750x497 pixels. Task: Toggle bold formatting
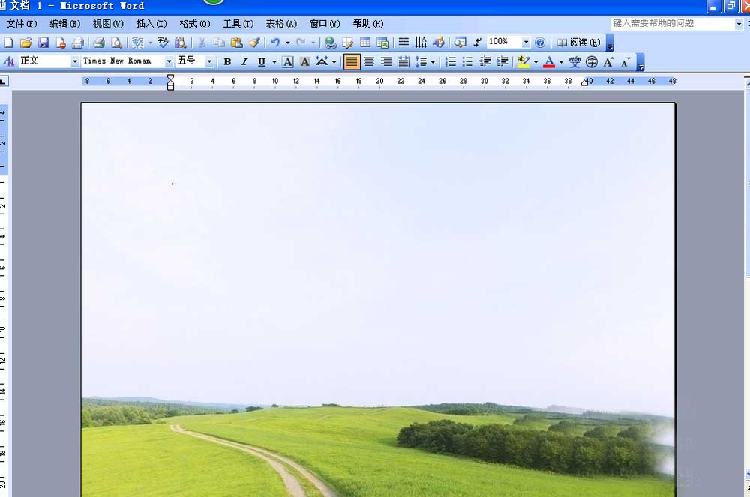(x=227, y=61)
